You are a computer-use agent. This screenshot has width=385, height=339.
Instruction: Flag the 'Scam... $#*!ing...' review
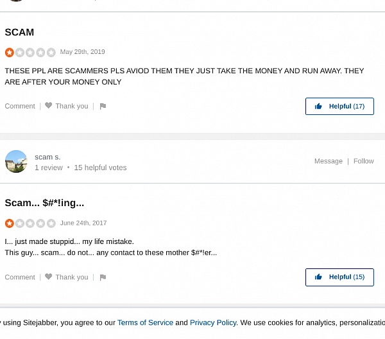(x=103, y=277)
